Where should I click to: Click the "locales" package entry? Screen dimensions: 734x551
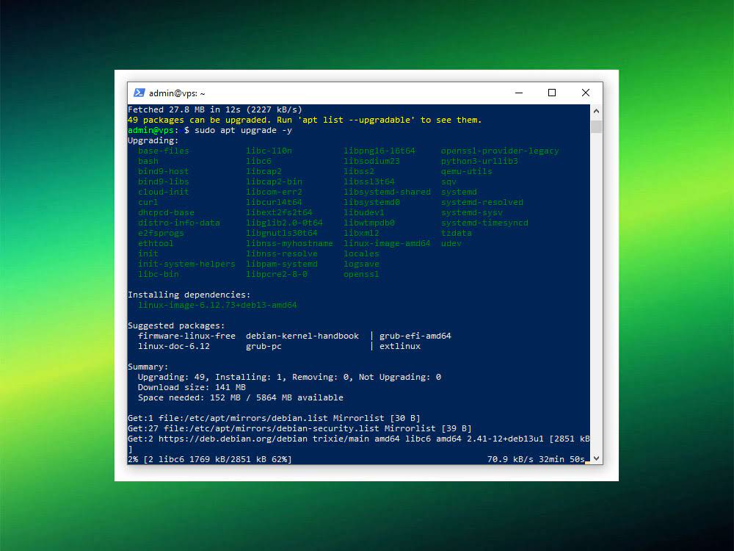361,253
